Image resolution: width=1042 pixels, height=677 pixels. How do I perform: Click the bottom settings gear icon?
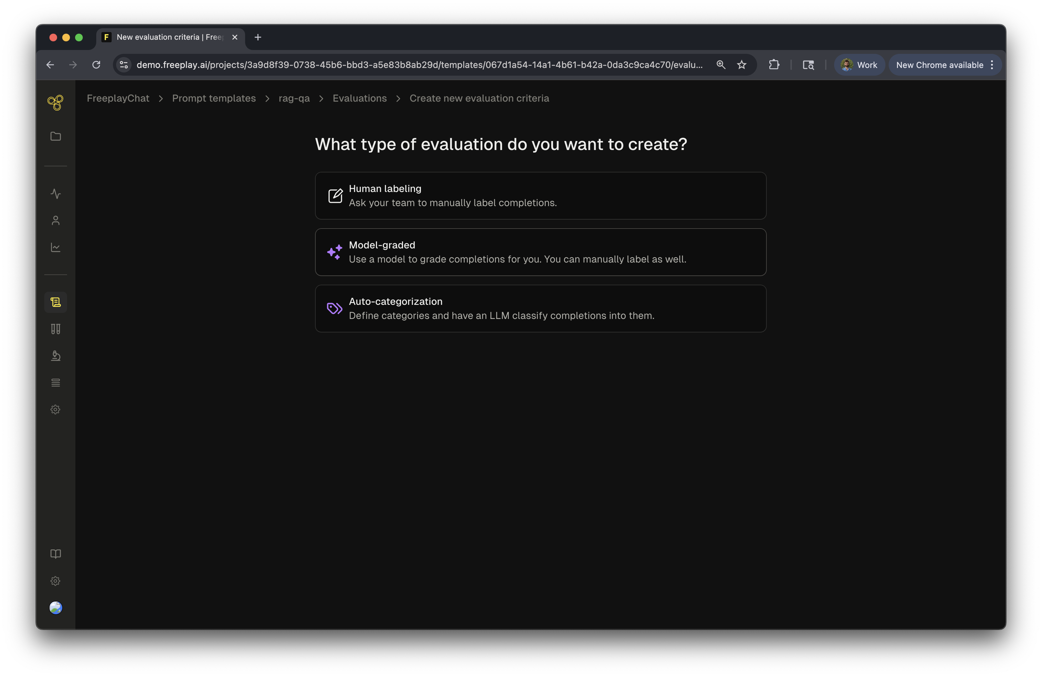click(x=56, y=581)
